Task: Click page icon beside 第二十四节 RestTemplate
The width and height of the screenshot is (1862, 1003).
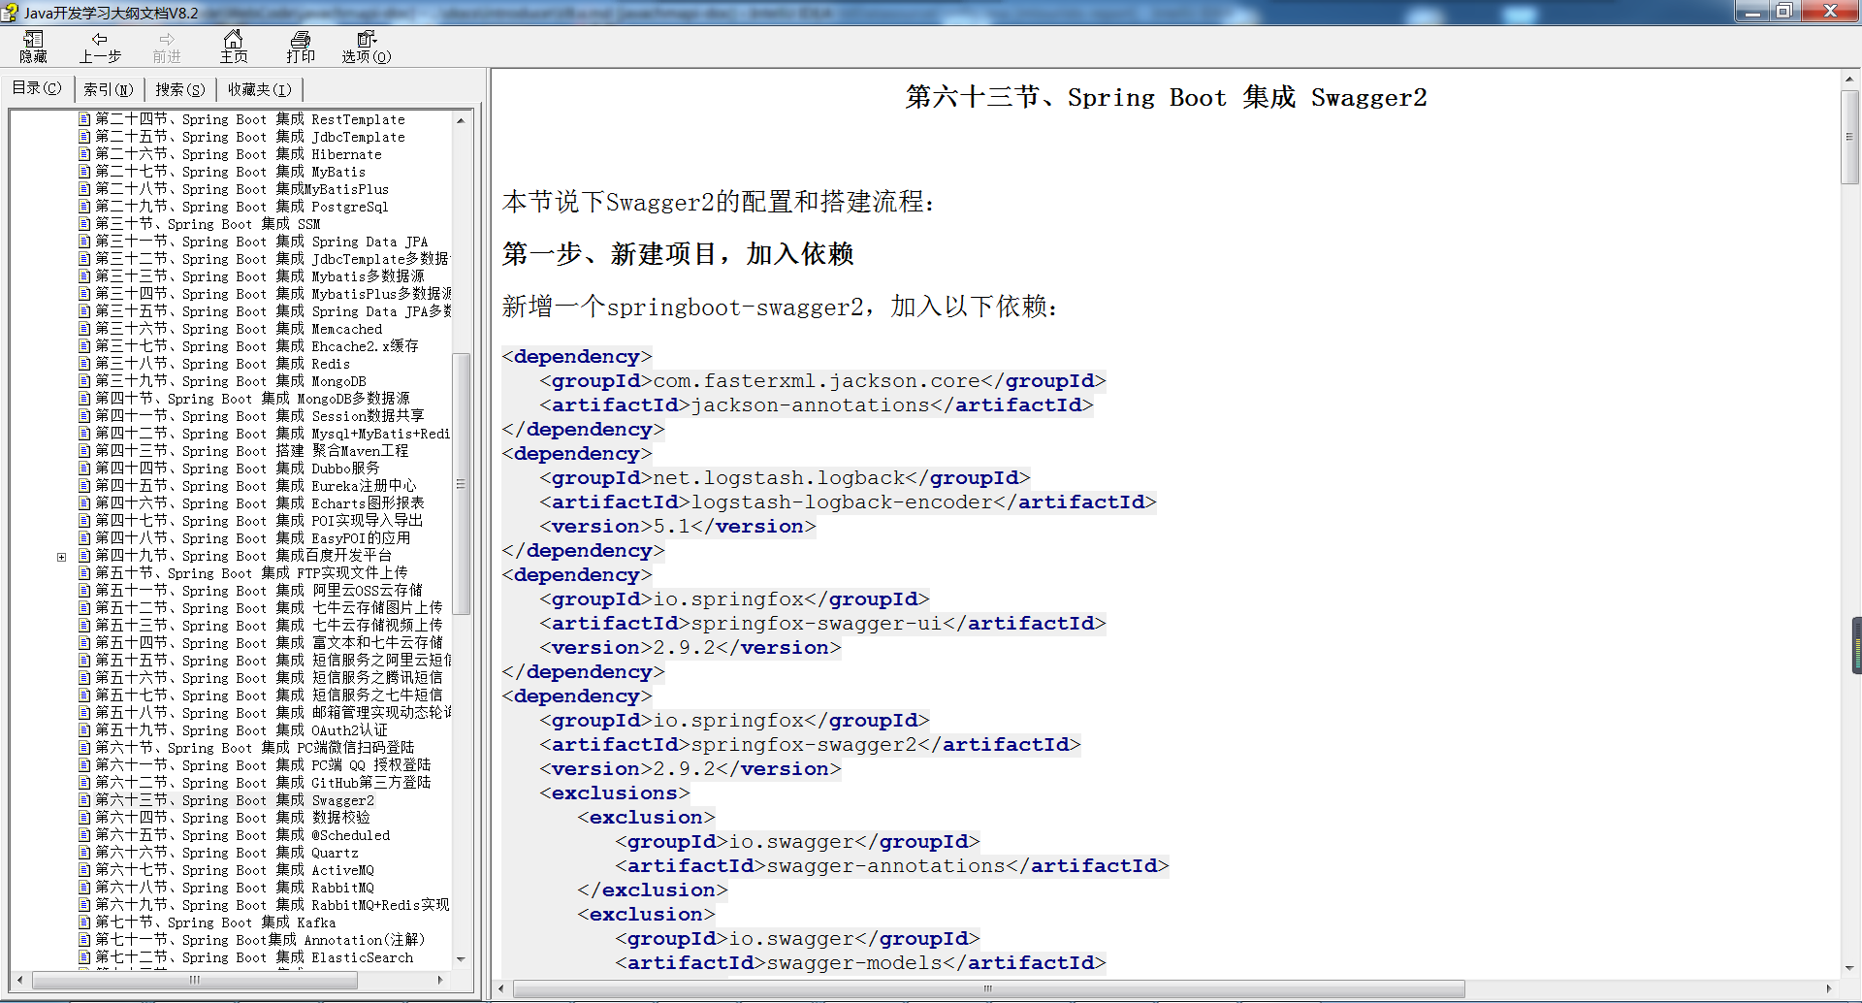Action: pos(85,119)
